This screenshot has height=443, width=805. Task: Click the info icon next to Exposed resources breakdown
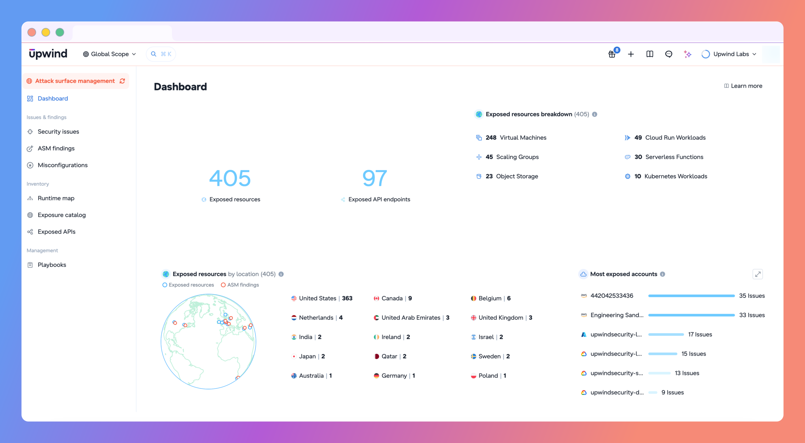pyautogui.click(x=595, y=114)
